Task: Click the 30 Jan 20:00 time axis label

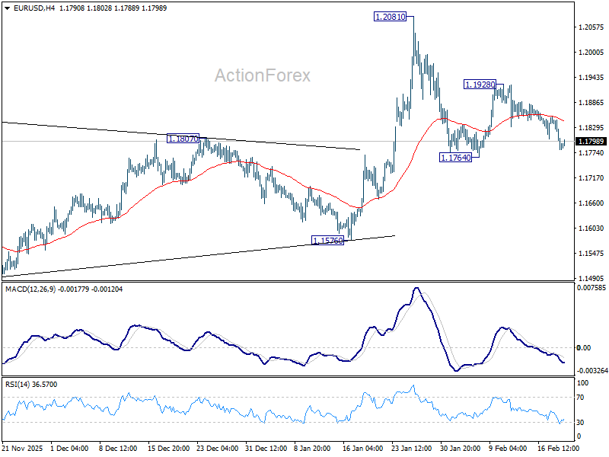Action: [461, 449]
